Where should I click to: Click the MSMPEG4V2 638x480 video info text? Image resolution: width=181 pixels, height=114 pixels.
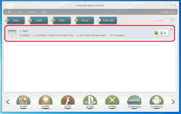[x=55, y=35]
